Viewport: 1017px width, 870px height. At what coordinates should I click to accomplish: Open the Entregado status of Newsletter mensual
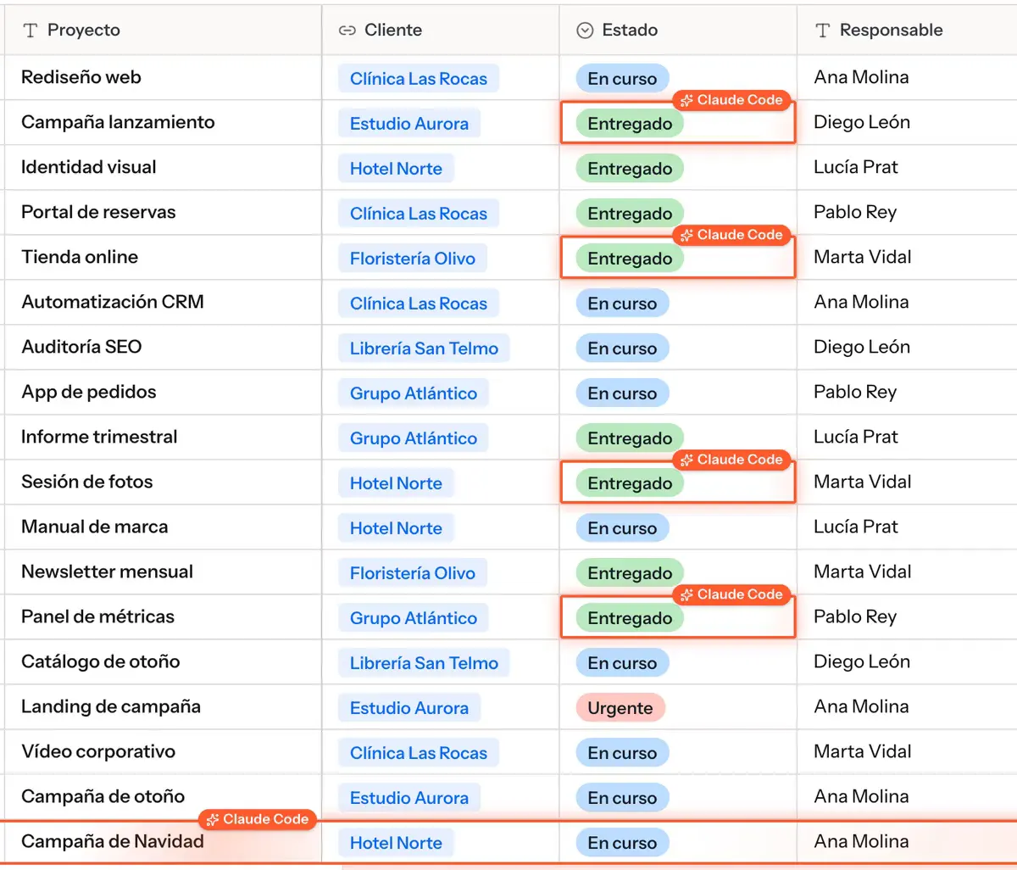click(x=630, y=573)
